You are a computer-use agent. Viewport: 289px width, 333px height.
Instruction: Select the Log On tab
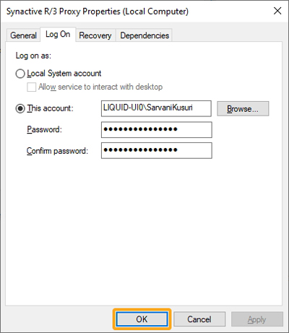tap(58, 34)
